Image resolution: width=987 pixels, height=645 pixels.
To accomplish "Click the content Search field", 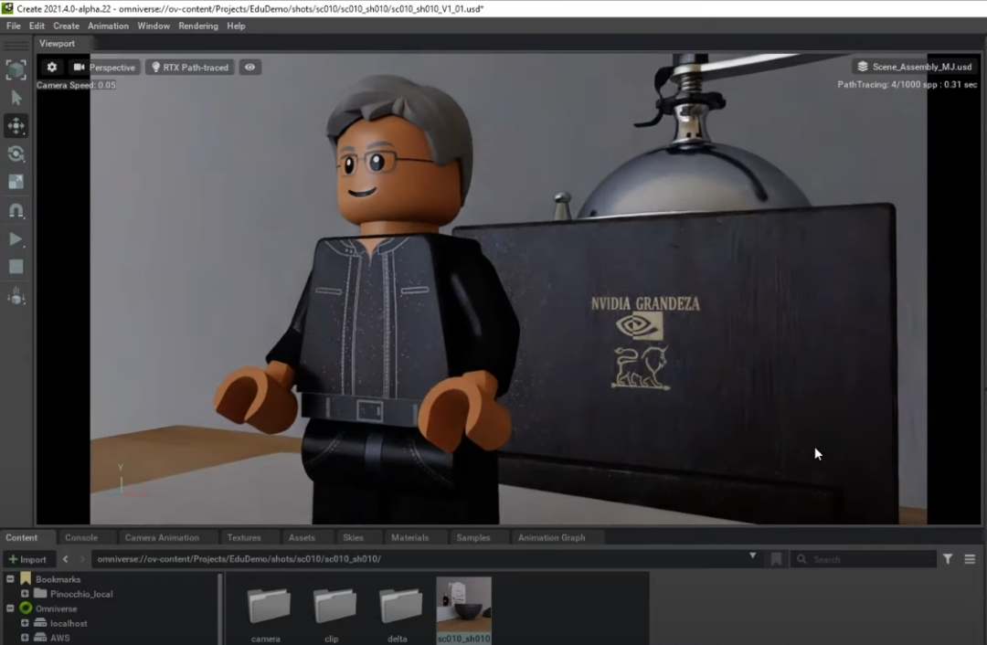I will (864, 559).
